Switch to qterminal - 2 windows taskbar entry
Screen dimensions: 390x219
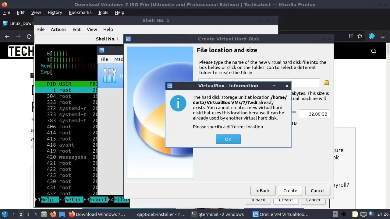218,214
